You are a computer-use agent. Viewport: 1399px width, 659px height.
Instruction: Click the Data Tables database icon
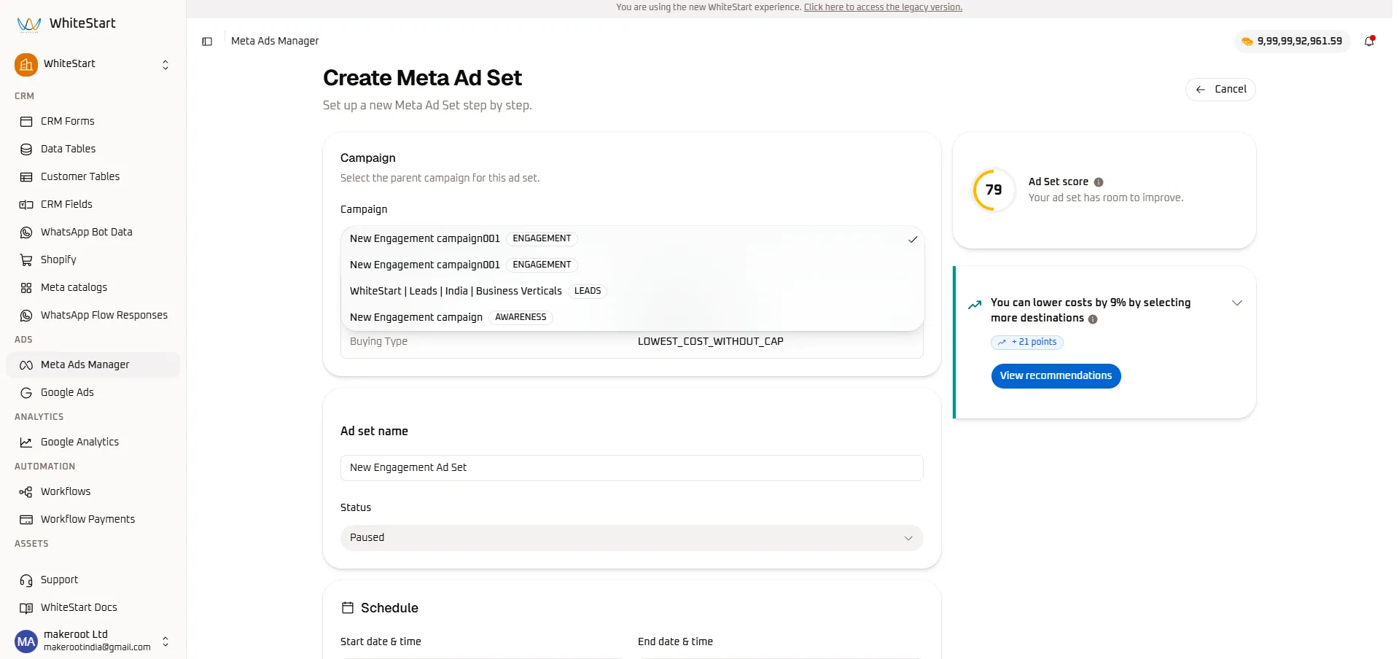[26, 149]
